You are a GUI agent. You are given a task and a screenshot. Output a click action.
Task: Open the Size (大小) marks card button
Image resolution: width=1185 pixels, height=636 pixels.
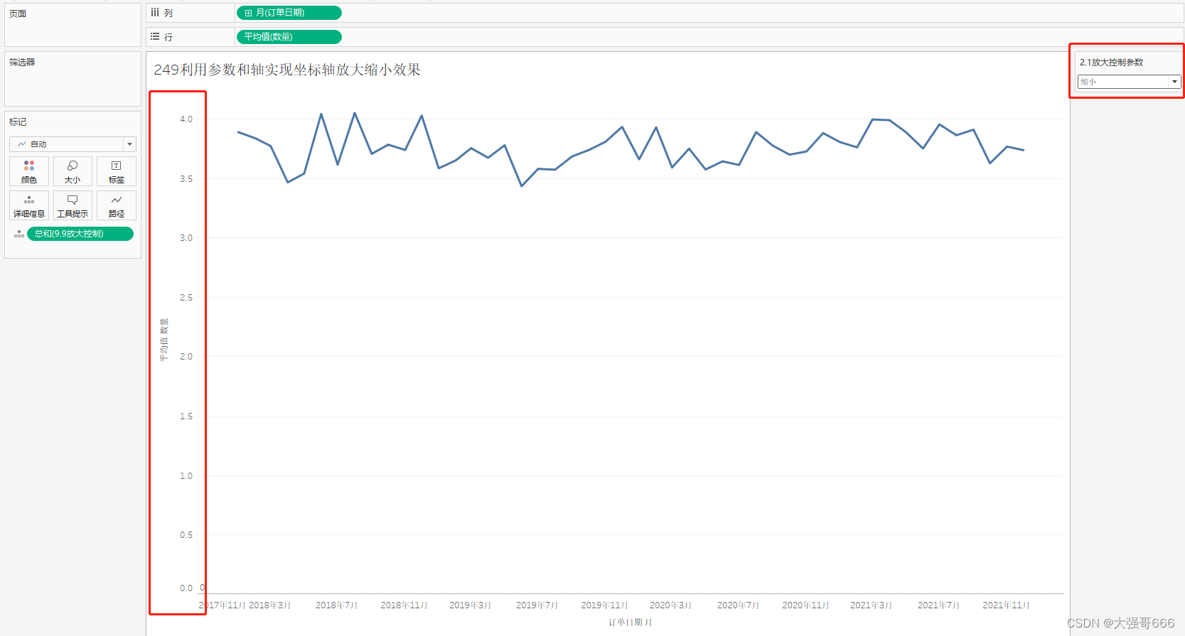[73, 171]
